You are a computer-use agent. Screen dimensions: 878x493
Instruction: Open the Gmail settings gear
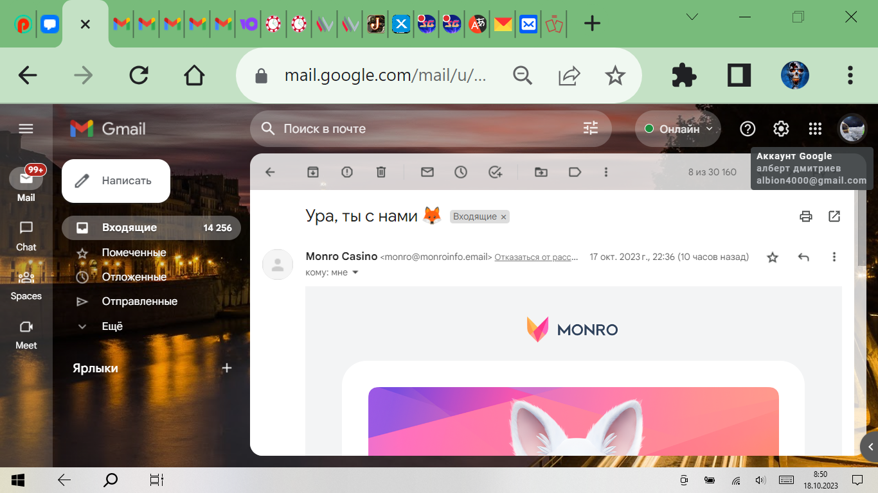click(x=781, y=129)
